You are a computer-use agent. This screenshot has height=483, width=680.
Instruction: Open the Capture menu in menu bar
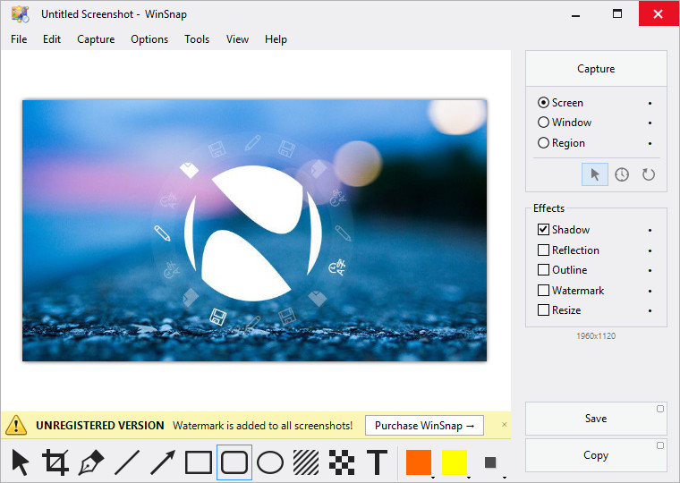96,39
